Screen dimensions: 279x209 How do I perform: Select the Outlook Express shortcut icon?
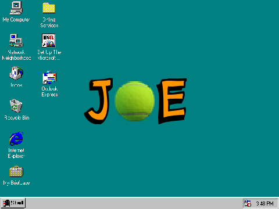49,77
